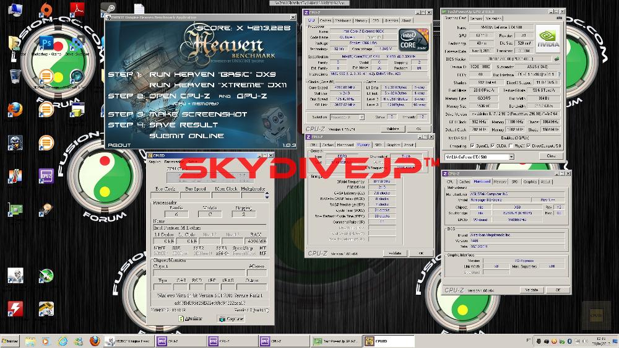
Task: Open the Recycle Bin on the desktop
Action: pos(15,76)
